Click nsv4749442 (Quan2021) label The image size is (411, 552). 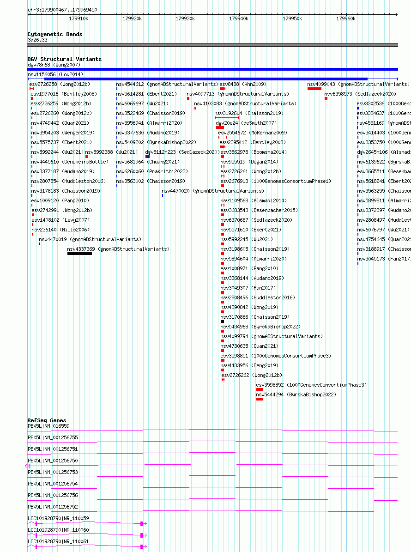(x=60, y=123)
